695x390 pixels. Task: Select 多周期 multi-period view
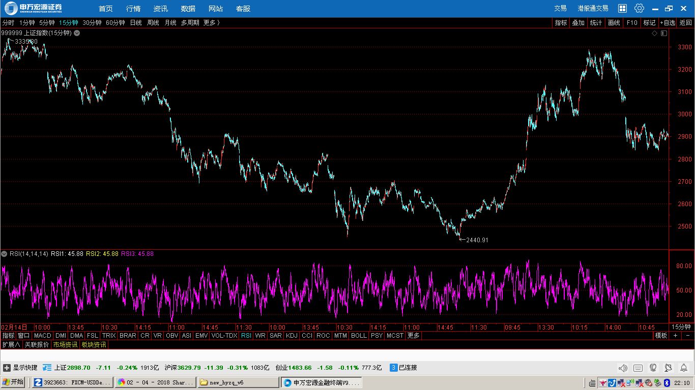click(x=190, y=23)
